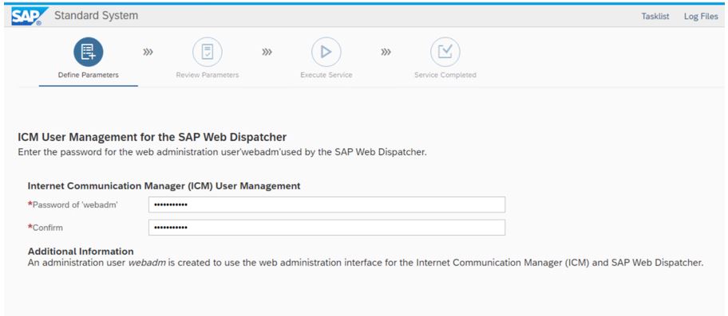Focus the Confirm password field
The width and height of the screenshot is (728, 316).
point(326,227)
